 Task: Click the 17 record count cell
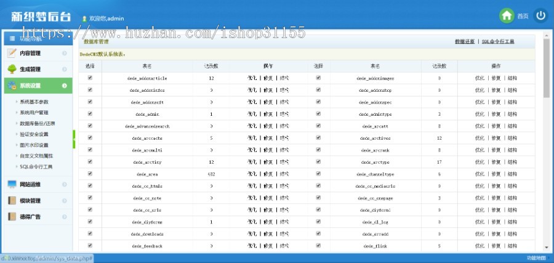click(439, 162)
